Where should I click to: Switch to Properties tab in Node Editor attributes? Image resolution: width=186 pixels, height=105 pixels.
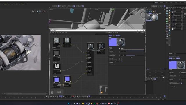coord(118,36)
